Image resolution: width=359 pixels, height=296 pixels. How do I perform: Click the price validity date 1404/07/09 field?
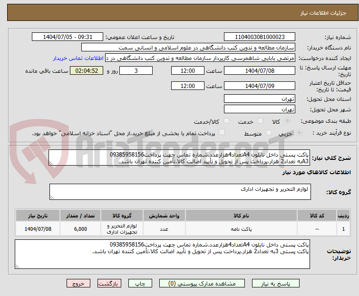(x=260, y=86)
